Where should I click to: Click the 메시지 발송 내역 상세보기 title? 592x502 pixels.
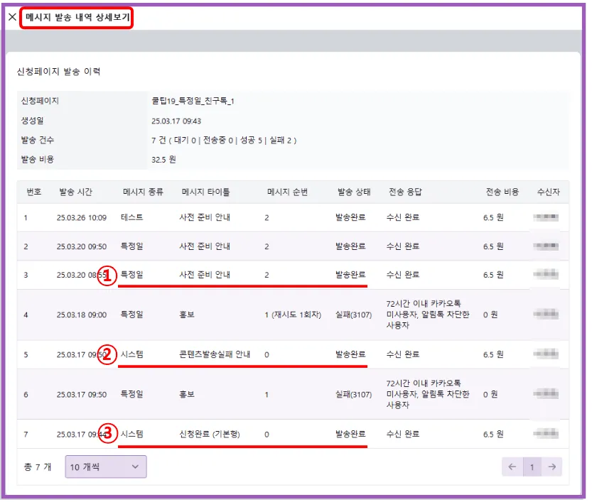pos(77,17)
